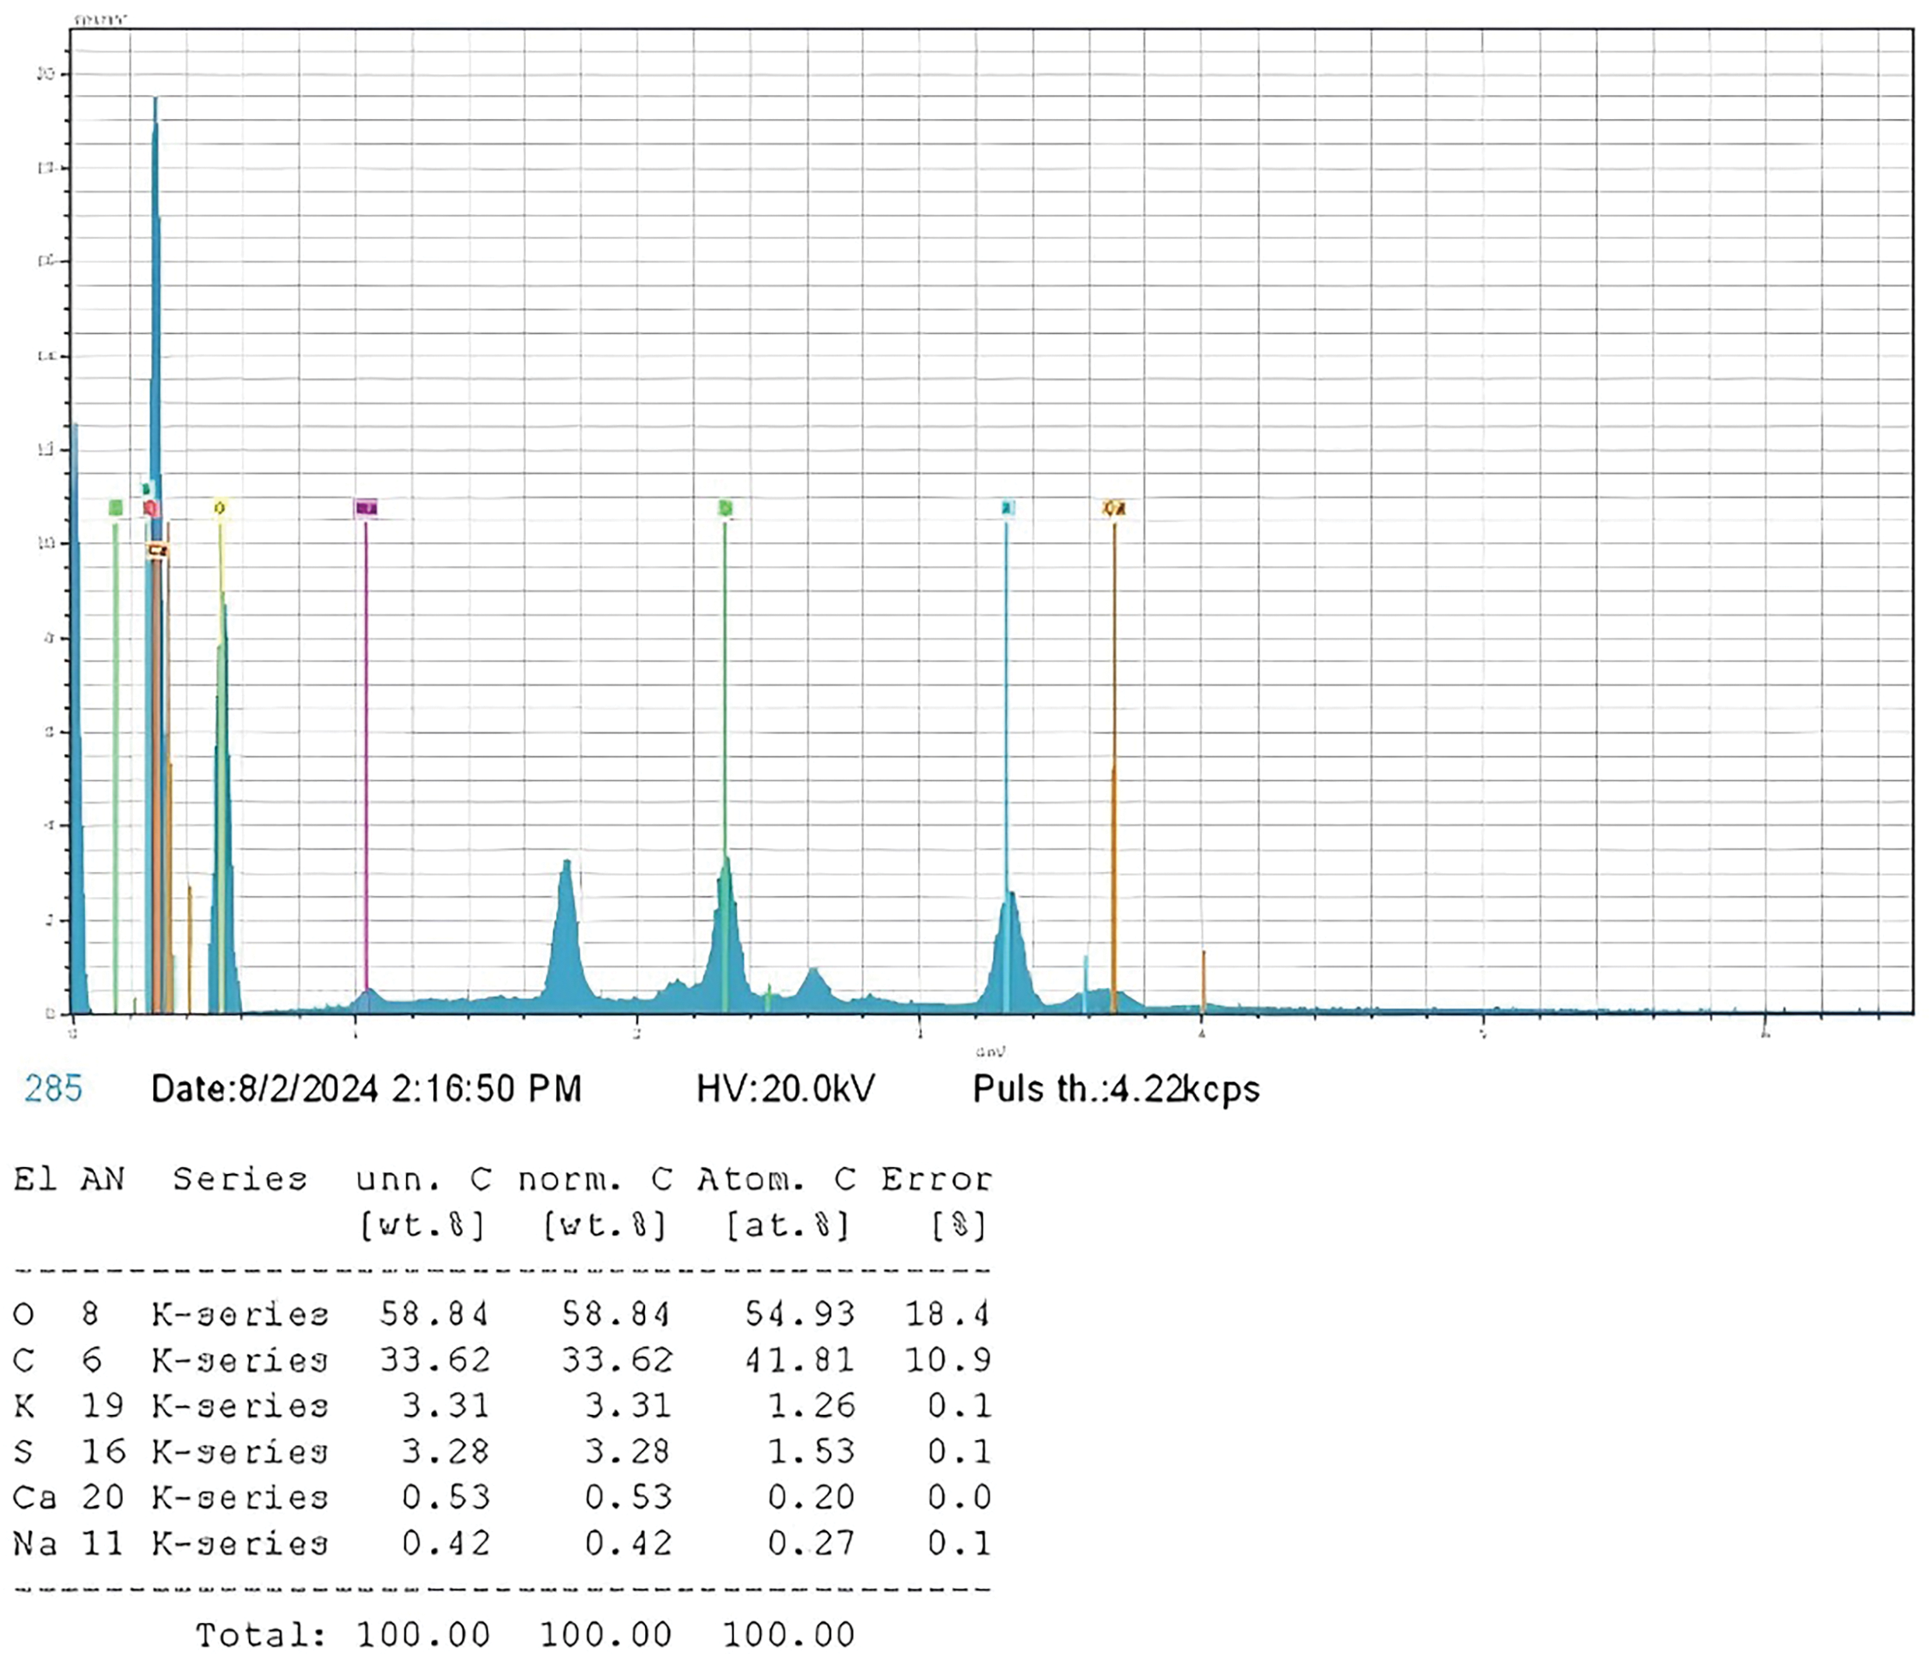
Task: Select the cyan K marker label
Action: pyautogui.click(x=1006, y=508)
